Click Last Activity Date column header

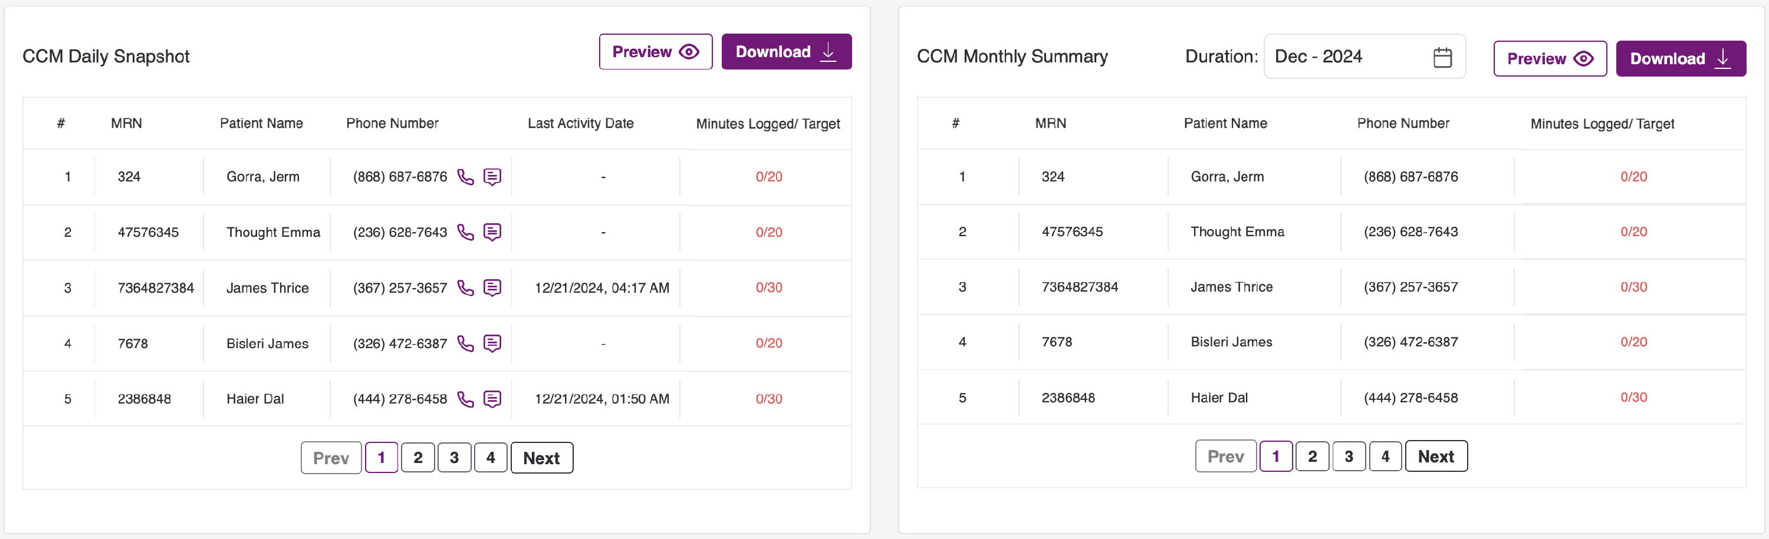point(580,124)
